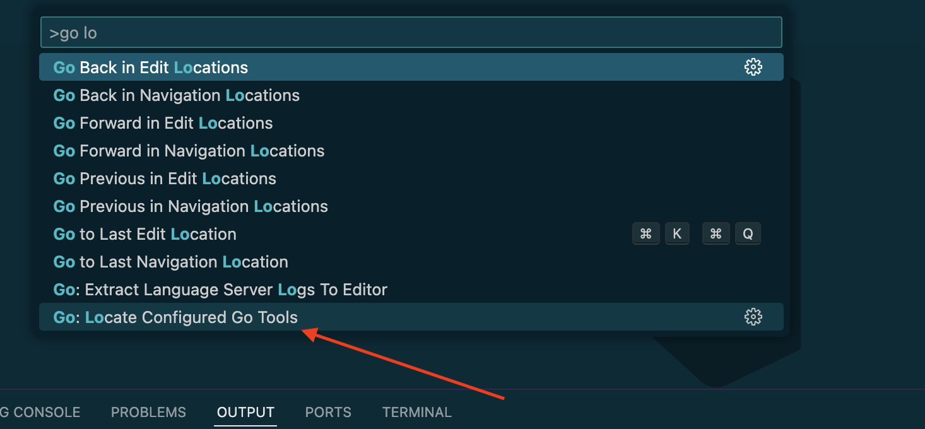The image size is (925, 429).
Task: Click the gear icon on Go Back in Edit Locations
Action: coord(753,66)
